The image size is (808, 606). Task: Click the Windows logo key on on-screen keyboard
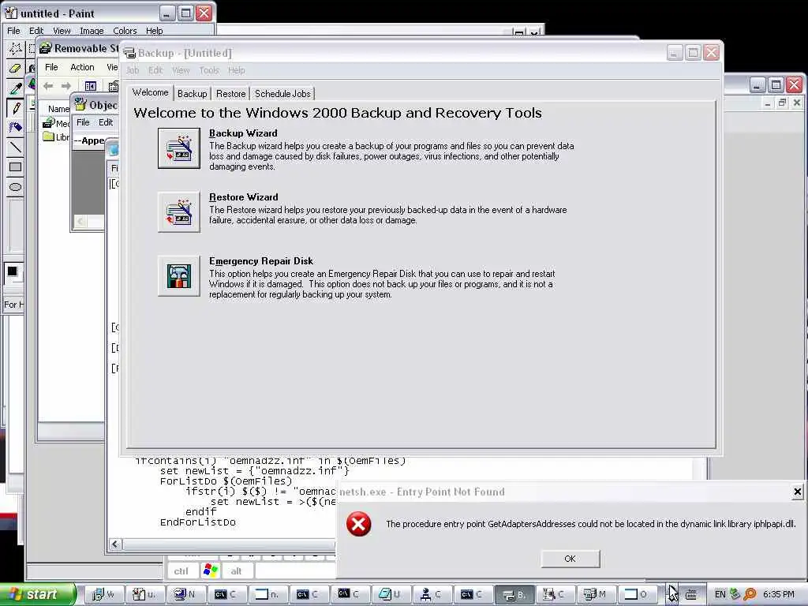point(210,570)
